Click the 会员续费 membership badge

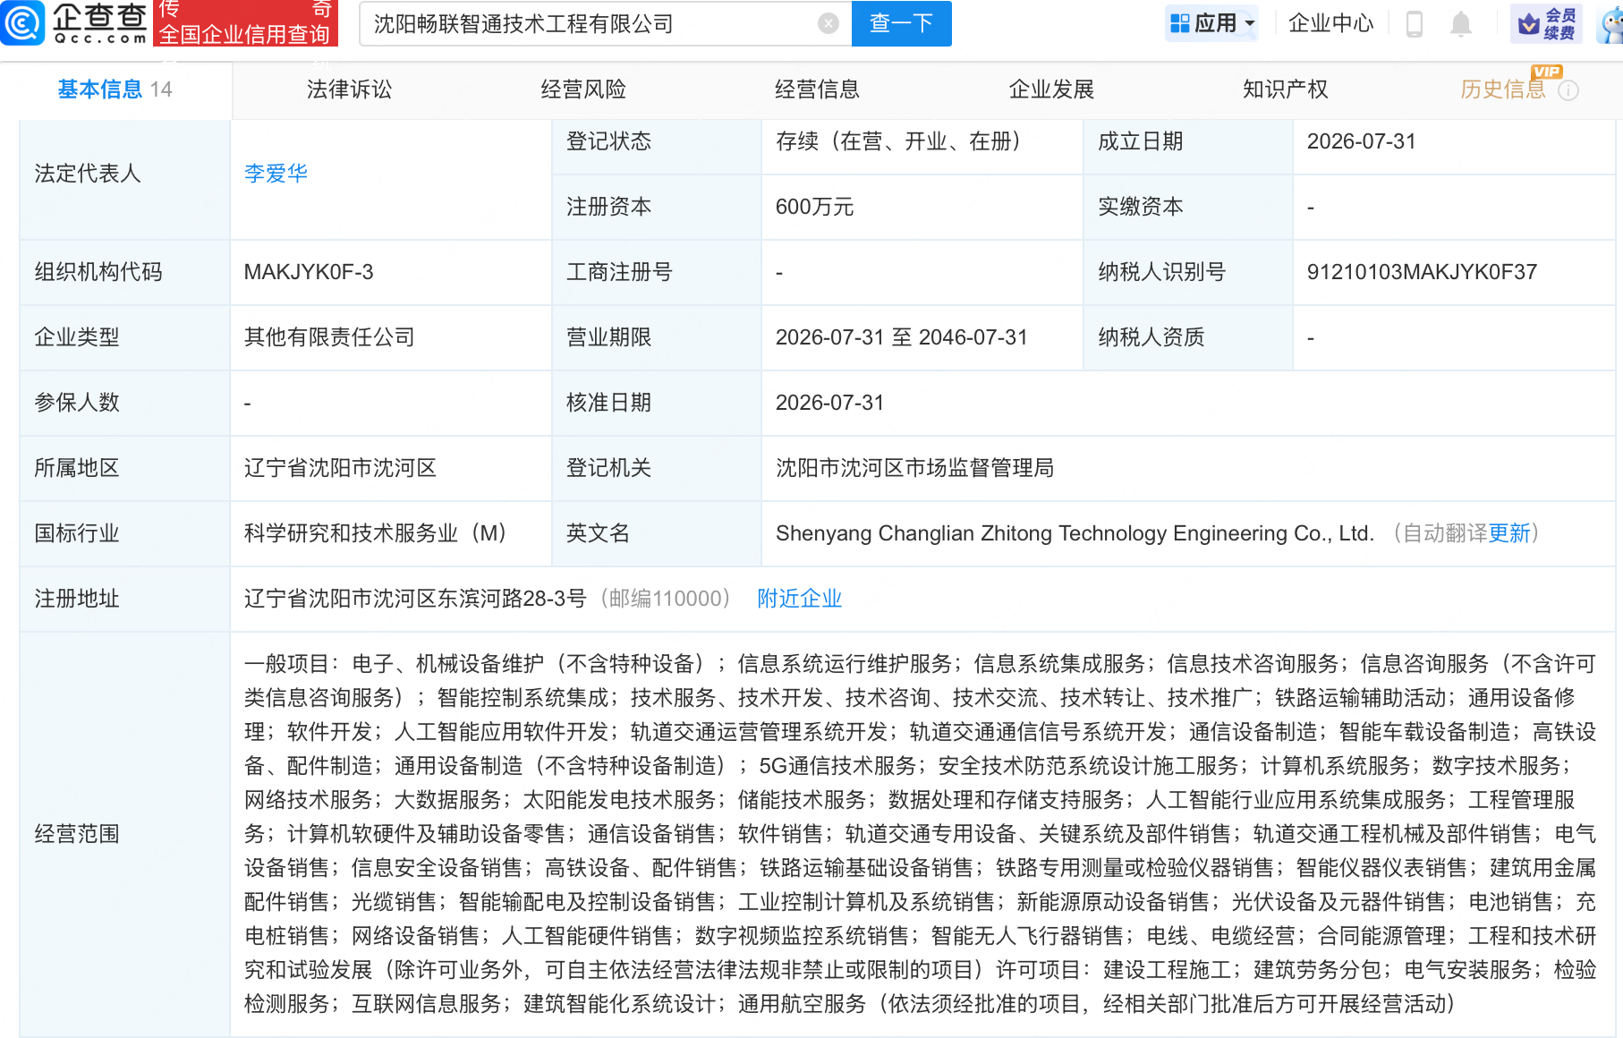[x=1546, y=23]
